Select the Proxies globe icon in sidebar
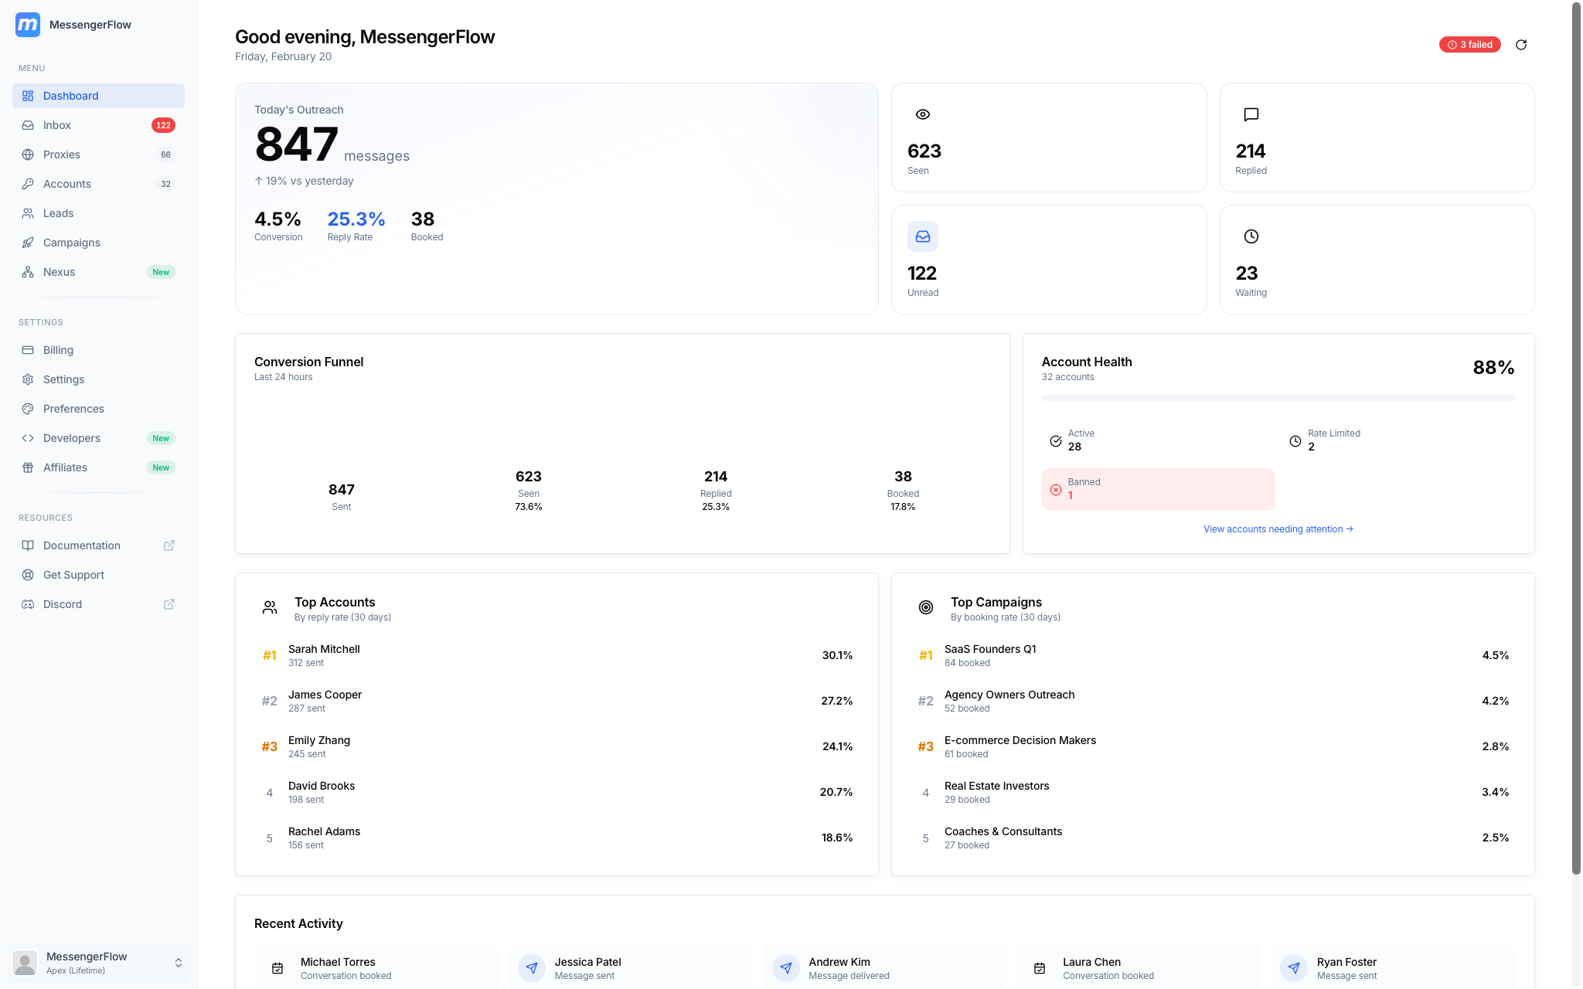Viewport: 1583px width, 989px height. pyautogui.click(x=28, y=155)
